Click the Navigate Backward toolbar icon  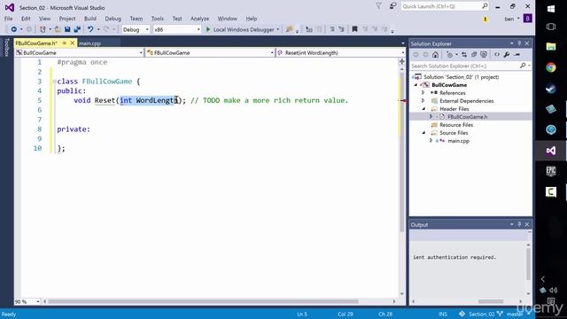(14, 29)
